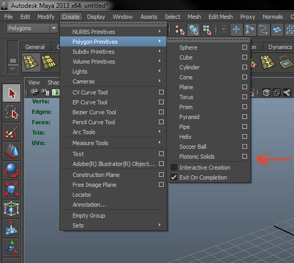This screenshot has height=263, width=294.
Task: Switch to the General shelf tab
Action: click(35, 47)
